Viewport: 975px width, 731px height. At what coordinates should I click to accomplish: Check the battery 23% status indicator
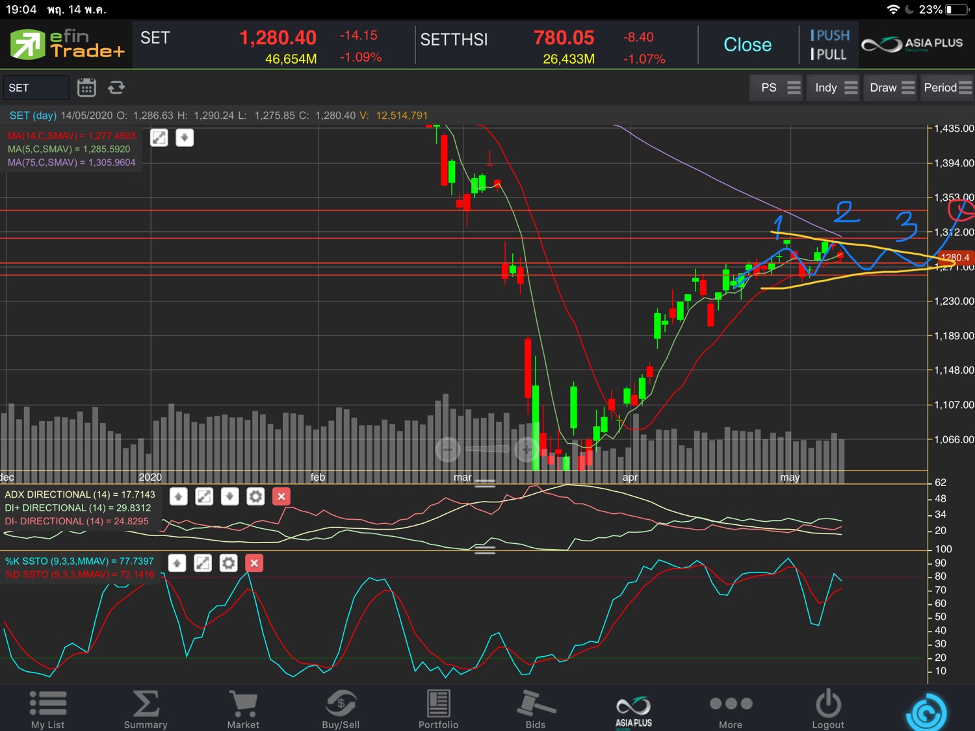pos(944,10)
